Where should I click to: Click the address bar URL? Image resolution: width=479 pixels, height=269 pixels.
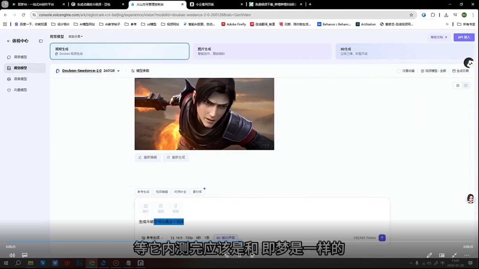point(145,14)
